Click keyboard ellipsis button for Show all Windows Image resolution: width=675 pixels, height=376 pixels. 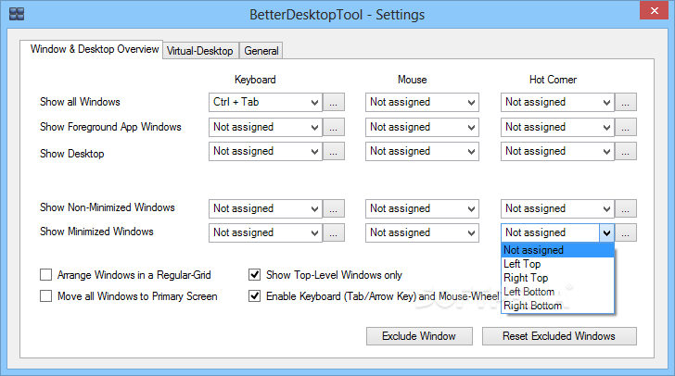(x=334, y=103)
